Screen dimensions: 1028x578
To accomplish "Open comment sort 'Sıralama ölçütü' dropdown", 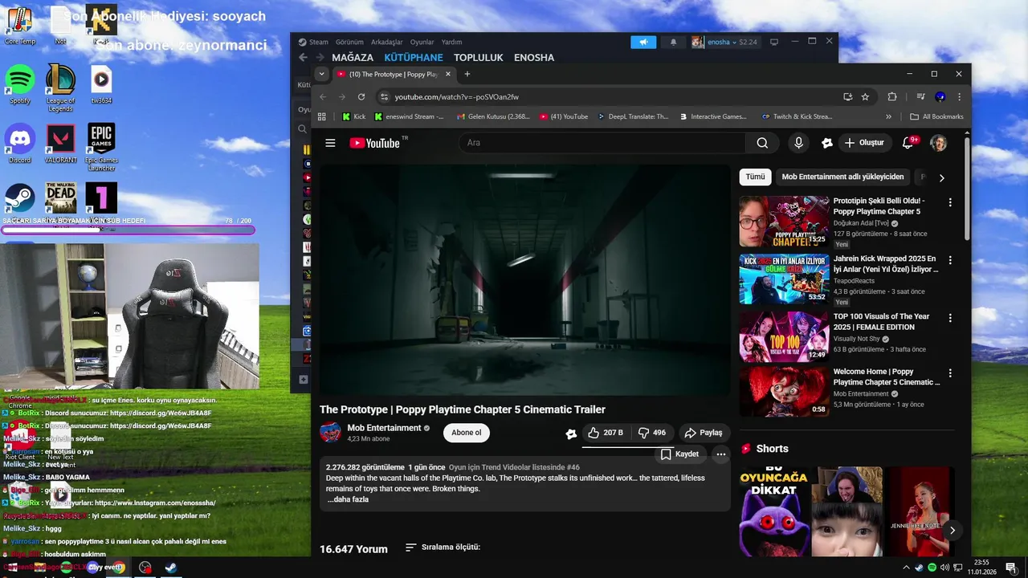I will (x=443, y=547).
